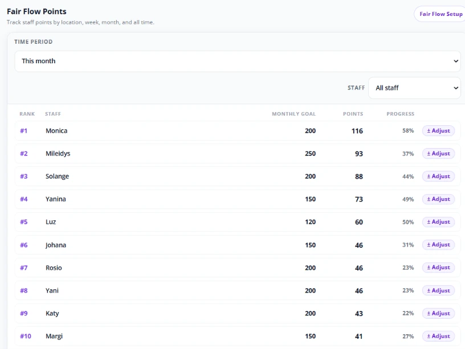Click Katy's points value 43
The height and width of the screenshot is (349, 465).
tap(359, 314)
